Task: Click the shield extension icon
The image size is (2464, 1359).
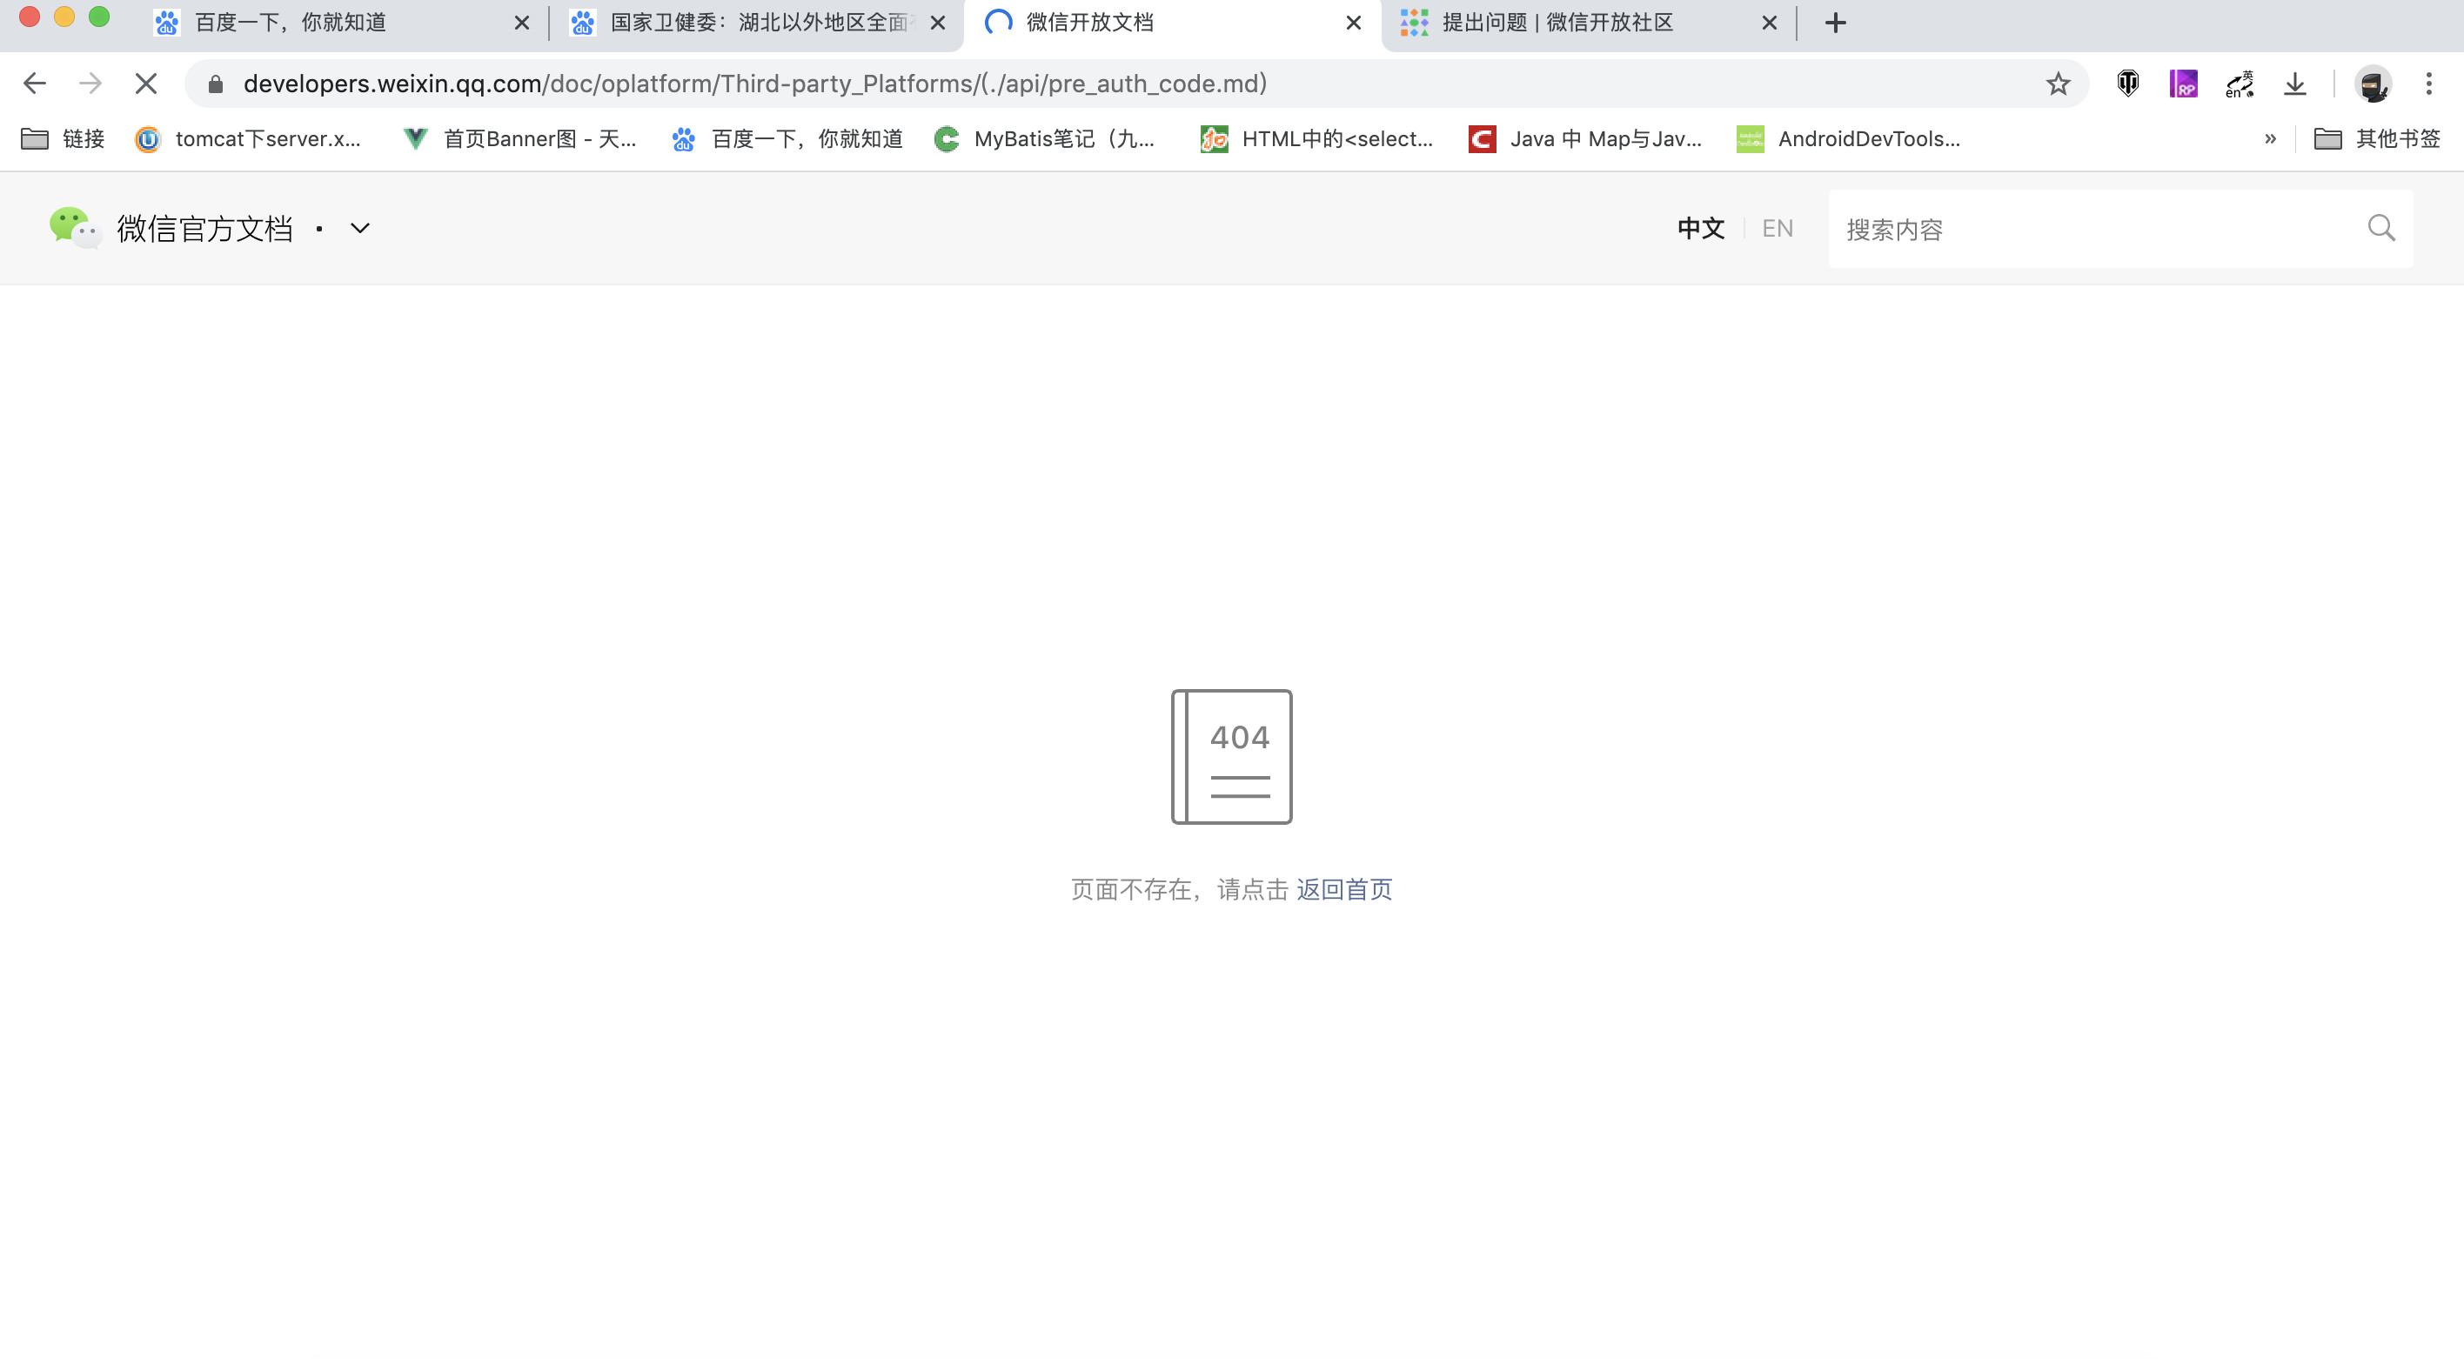Action: click(x=2128, y=84)
